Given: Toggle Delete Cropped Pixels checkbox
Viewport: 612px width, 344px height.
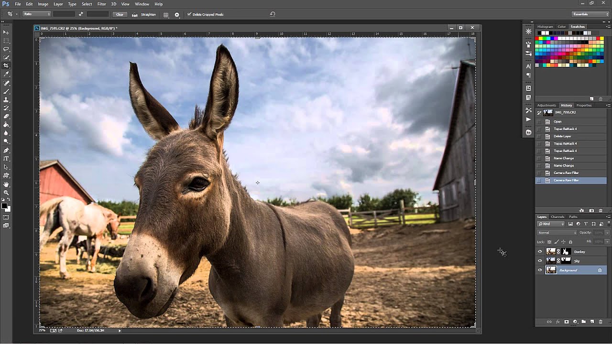Looking at the screenshot, I should (189, 14).
